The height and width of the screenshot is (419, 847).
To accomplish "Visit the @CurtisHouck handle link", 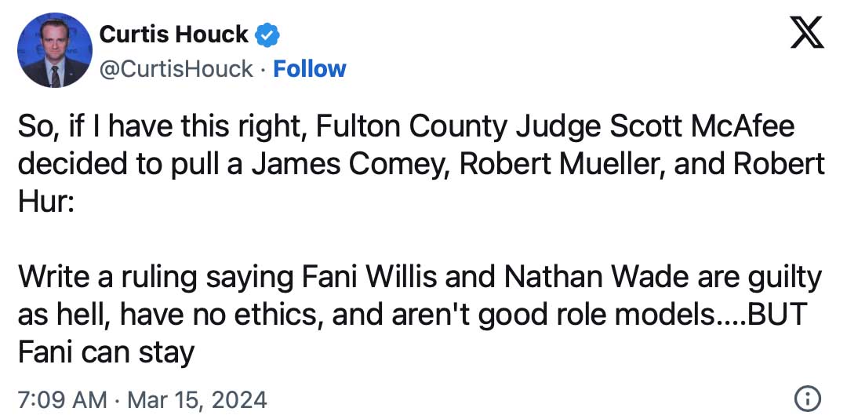I will (x=176, y=69).
